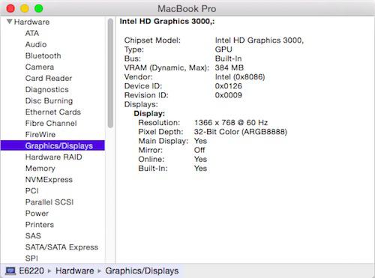The image size is (375, 278).
Task: Click the bold 'Intel HD Graphics 3000,:' heading
Action: pos(167,22)
